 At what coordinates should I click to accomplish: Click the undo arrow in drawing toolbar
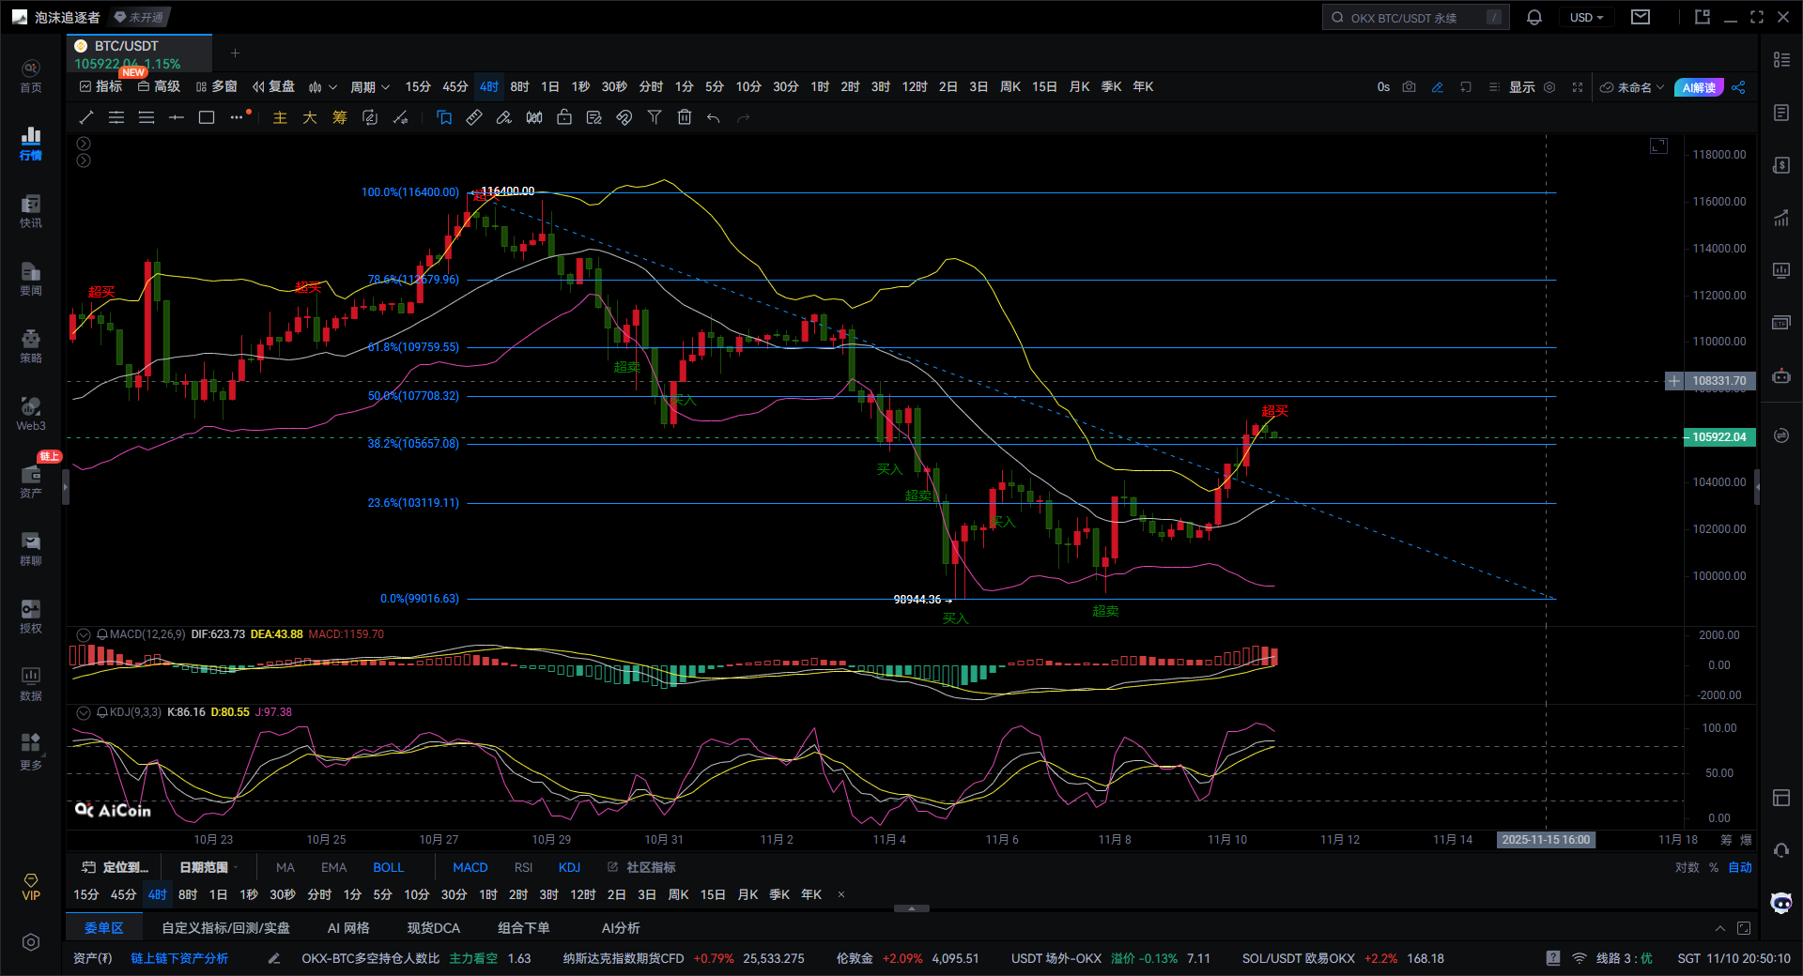(714, 117)
